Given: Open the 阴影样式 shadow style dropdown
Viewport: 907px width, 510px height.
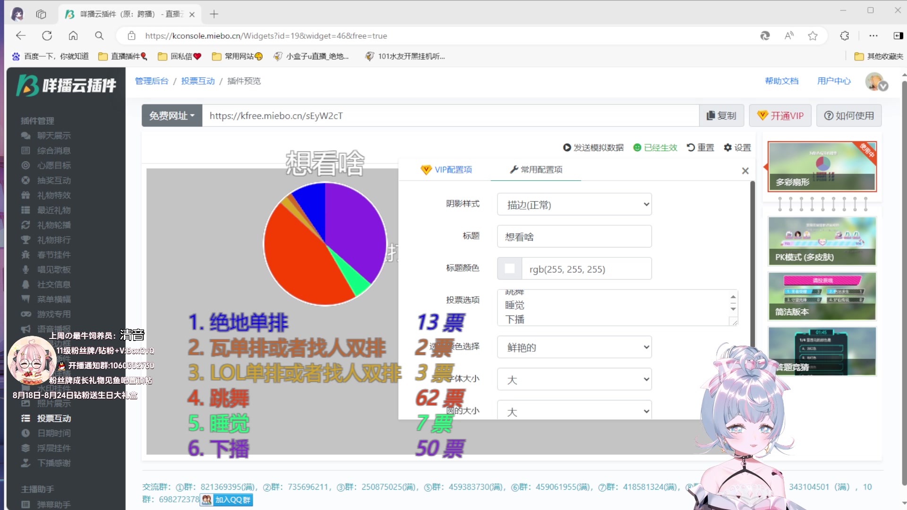Looking at the screenshot, I should [x=574, y=204].
